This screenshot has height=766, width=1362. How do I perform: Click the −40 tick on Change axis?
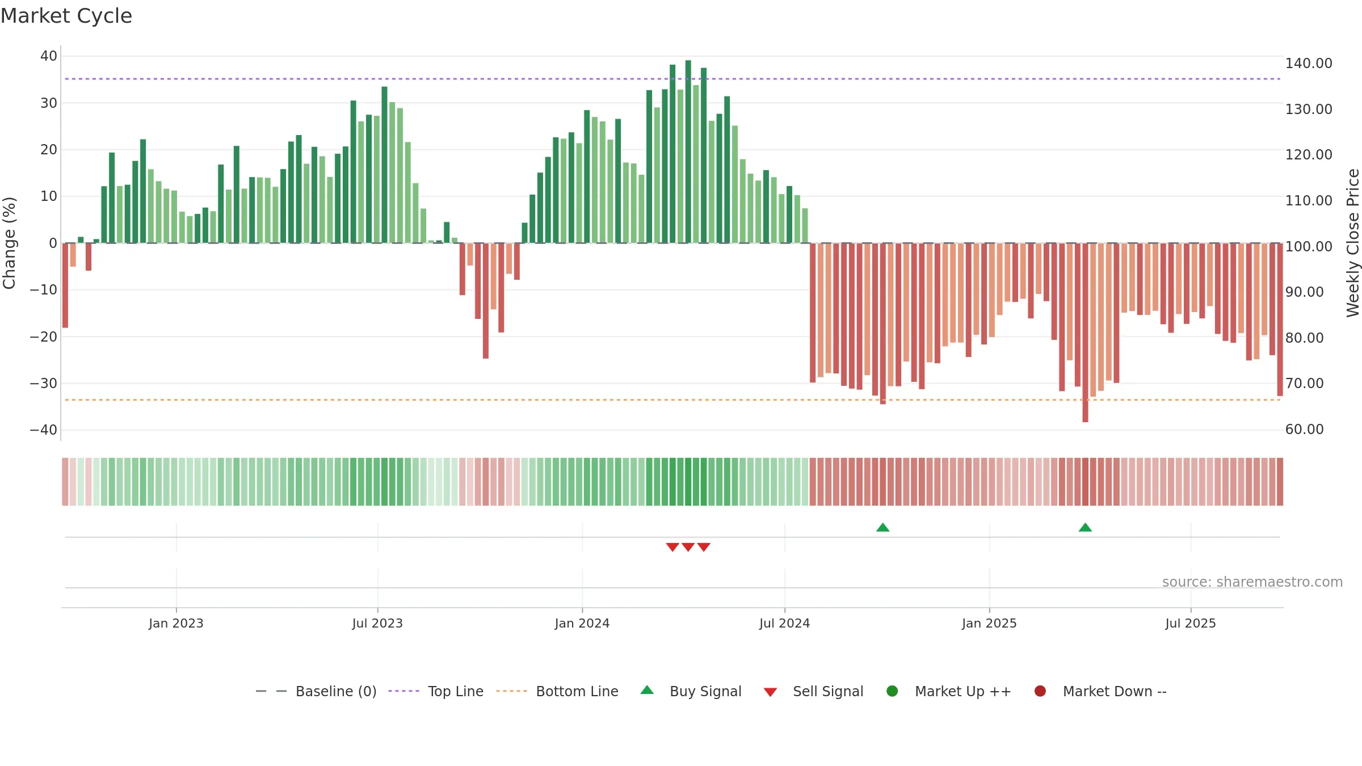pyautogui.click(x=44, y=430)
